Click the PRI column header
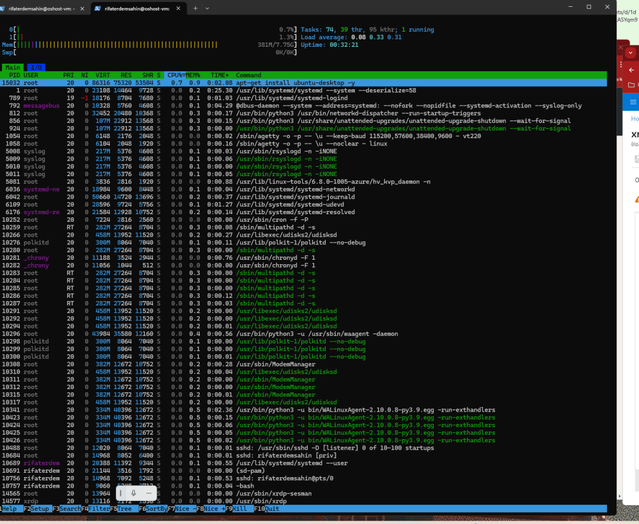Viewport: 639px width, 524px height. [69, 75]
